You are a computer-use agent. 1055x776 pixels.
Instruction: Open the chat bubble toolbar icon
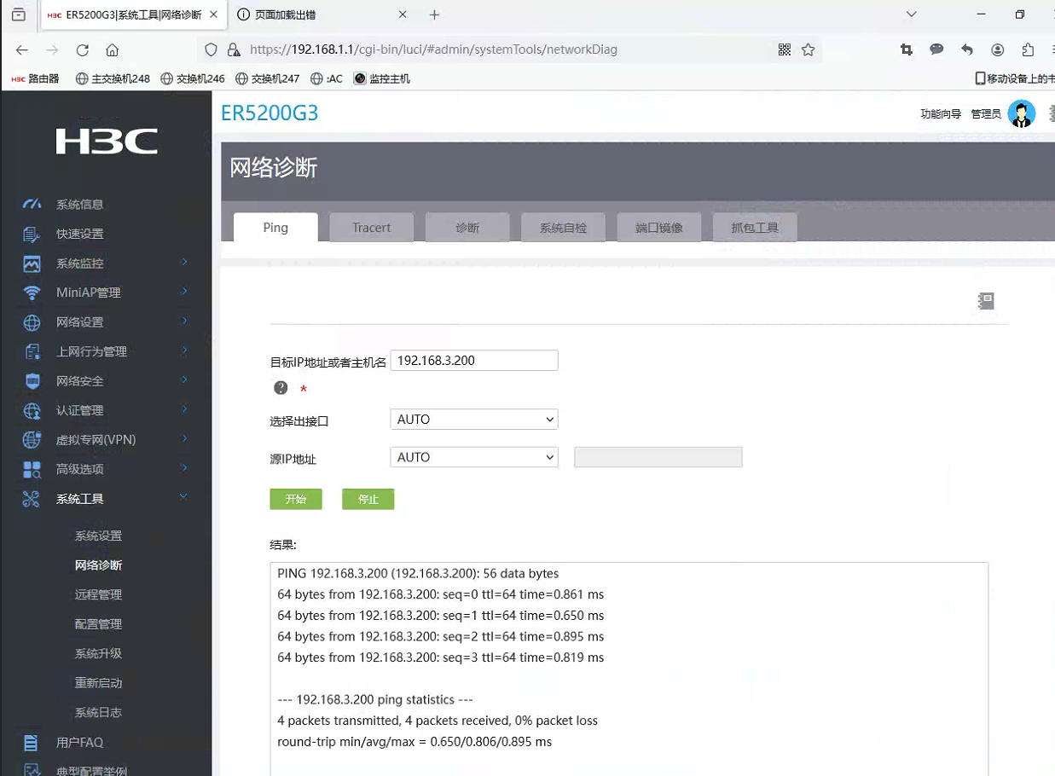tap(936, 49)
